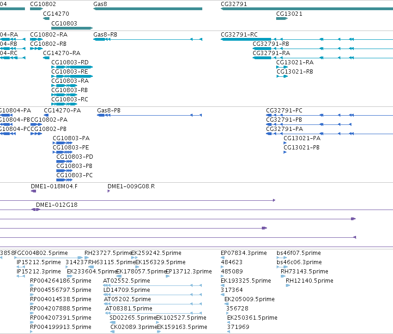Select the CG10802 gene label
Image resolution: width=393 pixels, height=334 pixels.
43,4
